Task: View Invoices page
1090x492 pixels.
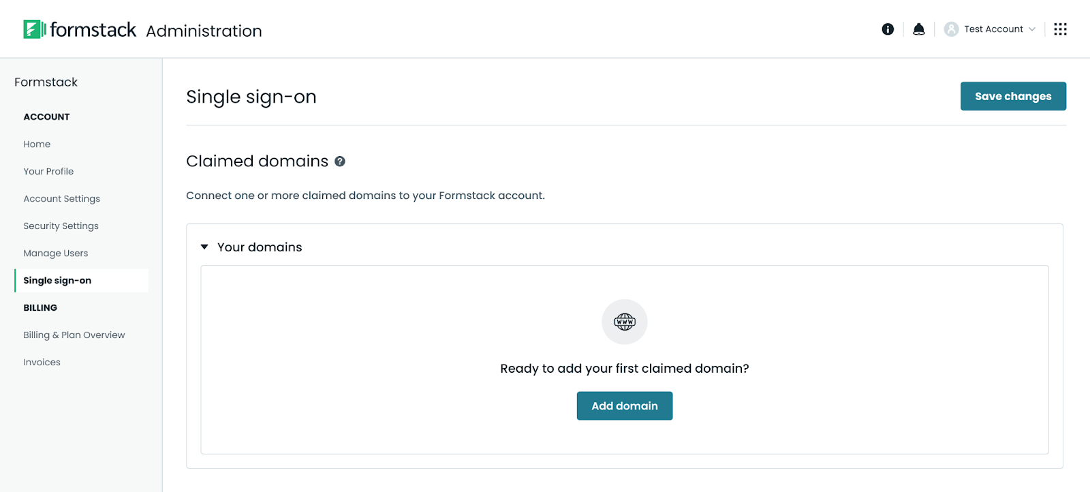Action: [42, 363]
